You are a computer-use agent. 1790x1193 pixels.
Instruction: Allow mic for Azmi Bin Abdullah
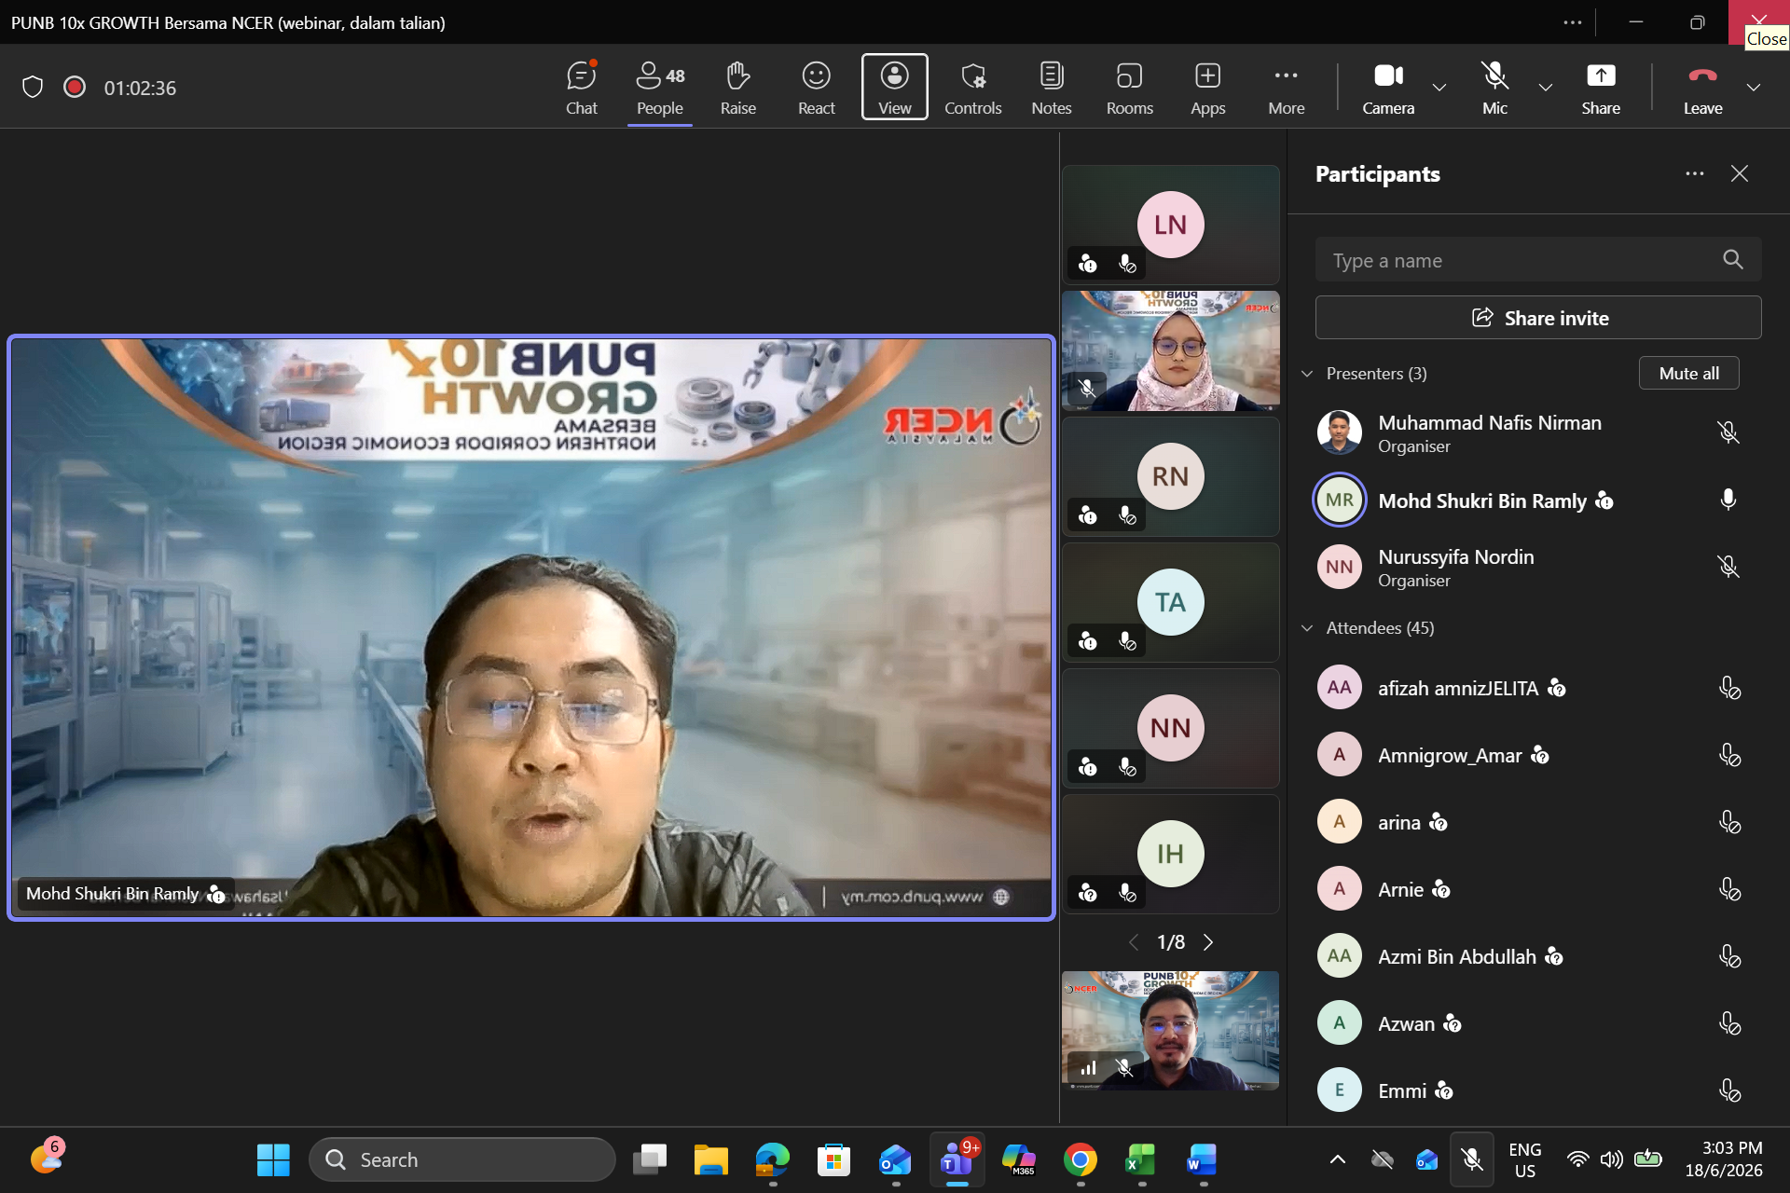click(1729, 956)
